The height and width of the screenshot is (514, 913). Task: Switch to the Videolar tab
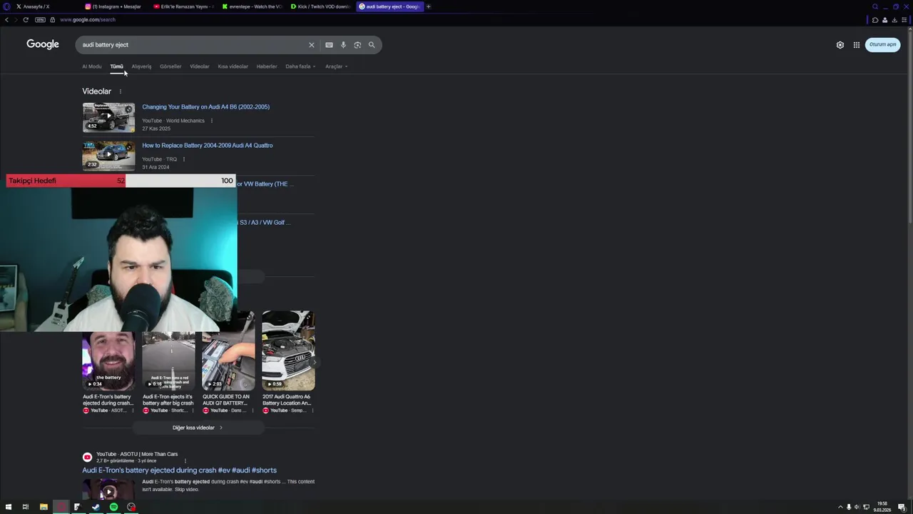pyautogui.click(x=200, y=66)
